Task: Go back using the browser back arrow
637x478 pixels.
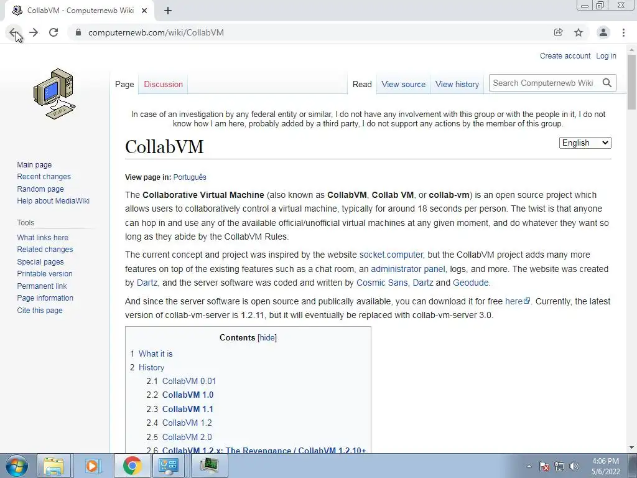Action: (x=14, y=32)
